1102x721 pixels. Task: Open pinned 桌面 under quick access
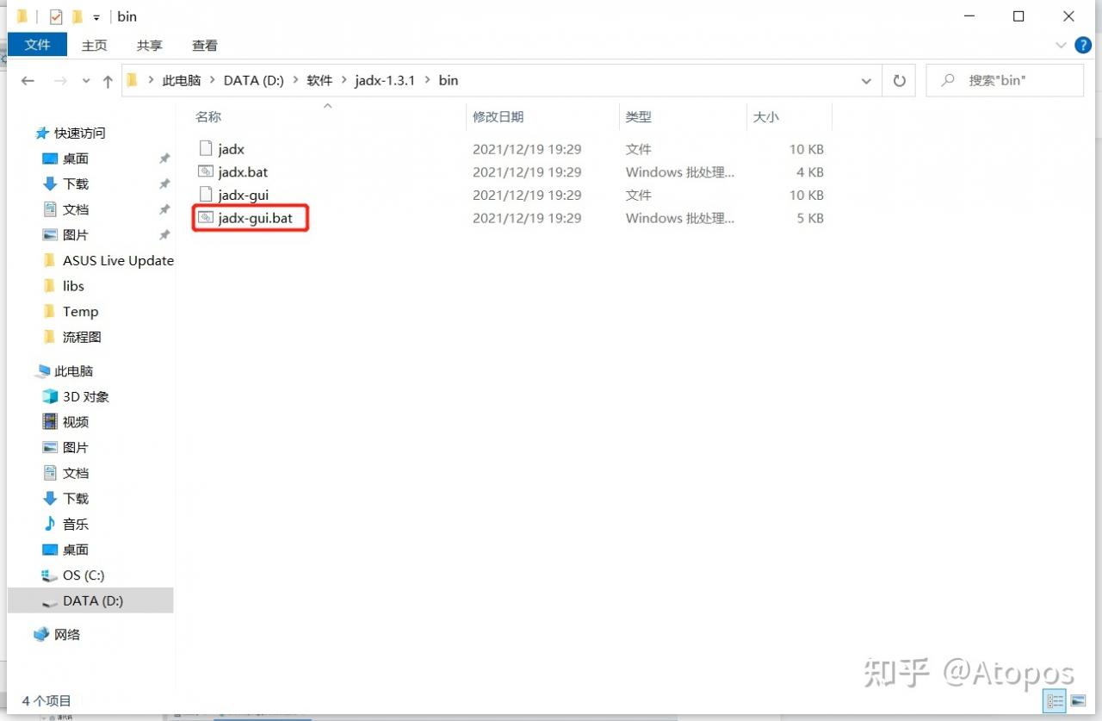pyautogui.click(x=76, y=158)
